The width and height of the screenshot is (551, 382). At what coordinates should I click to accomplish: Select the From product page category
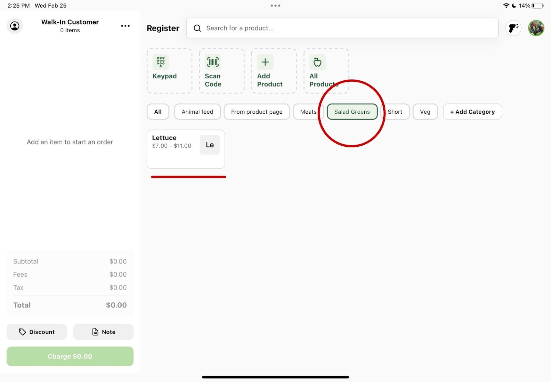click(x=257, y=112)
